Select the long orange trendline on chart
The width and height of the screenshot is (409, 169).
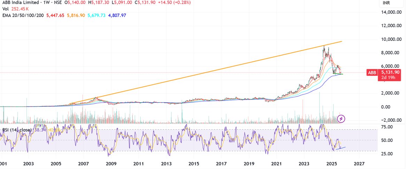206,72
